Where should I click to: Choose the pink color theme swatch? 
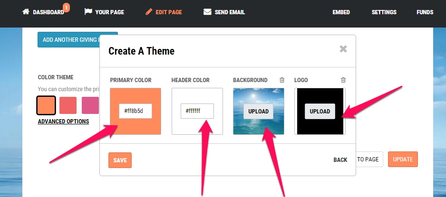pos(90,105)
